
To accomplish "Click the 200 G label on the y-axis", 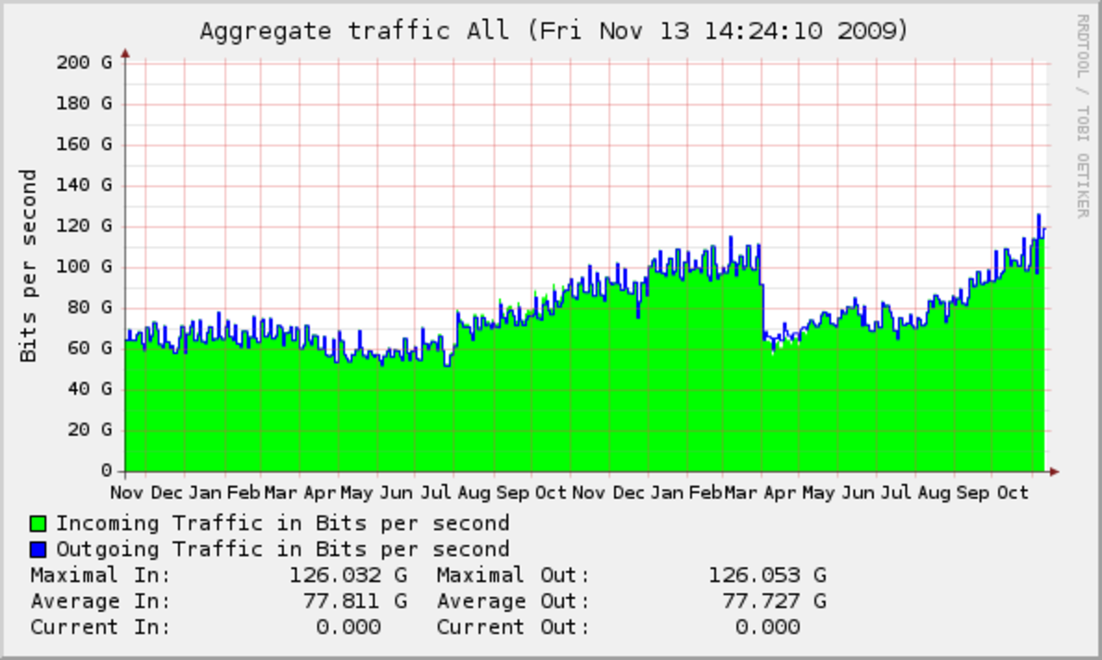I will (84, 62).
